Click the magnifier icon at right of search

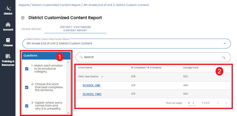click(224, 57)
